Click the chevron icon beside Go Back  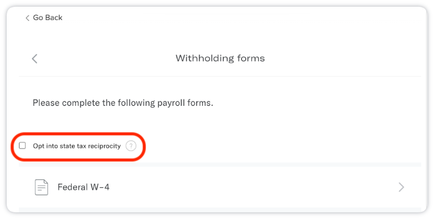(x=27, y=18)
